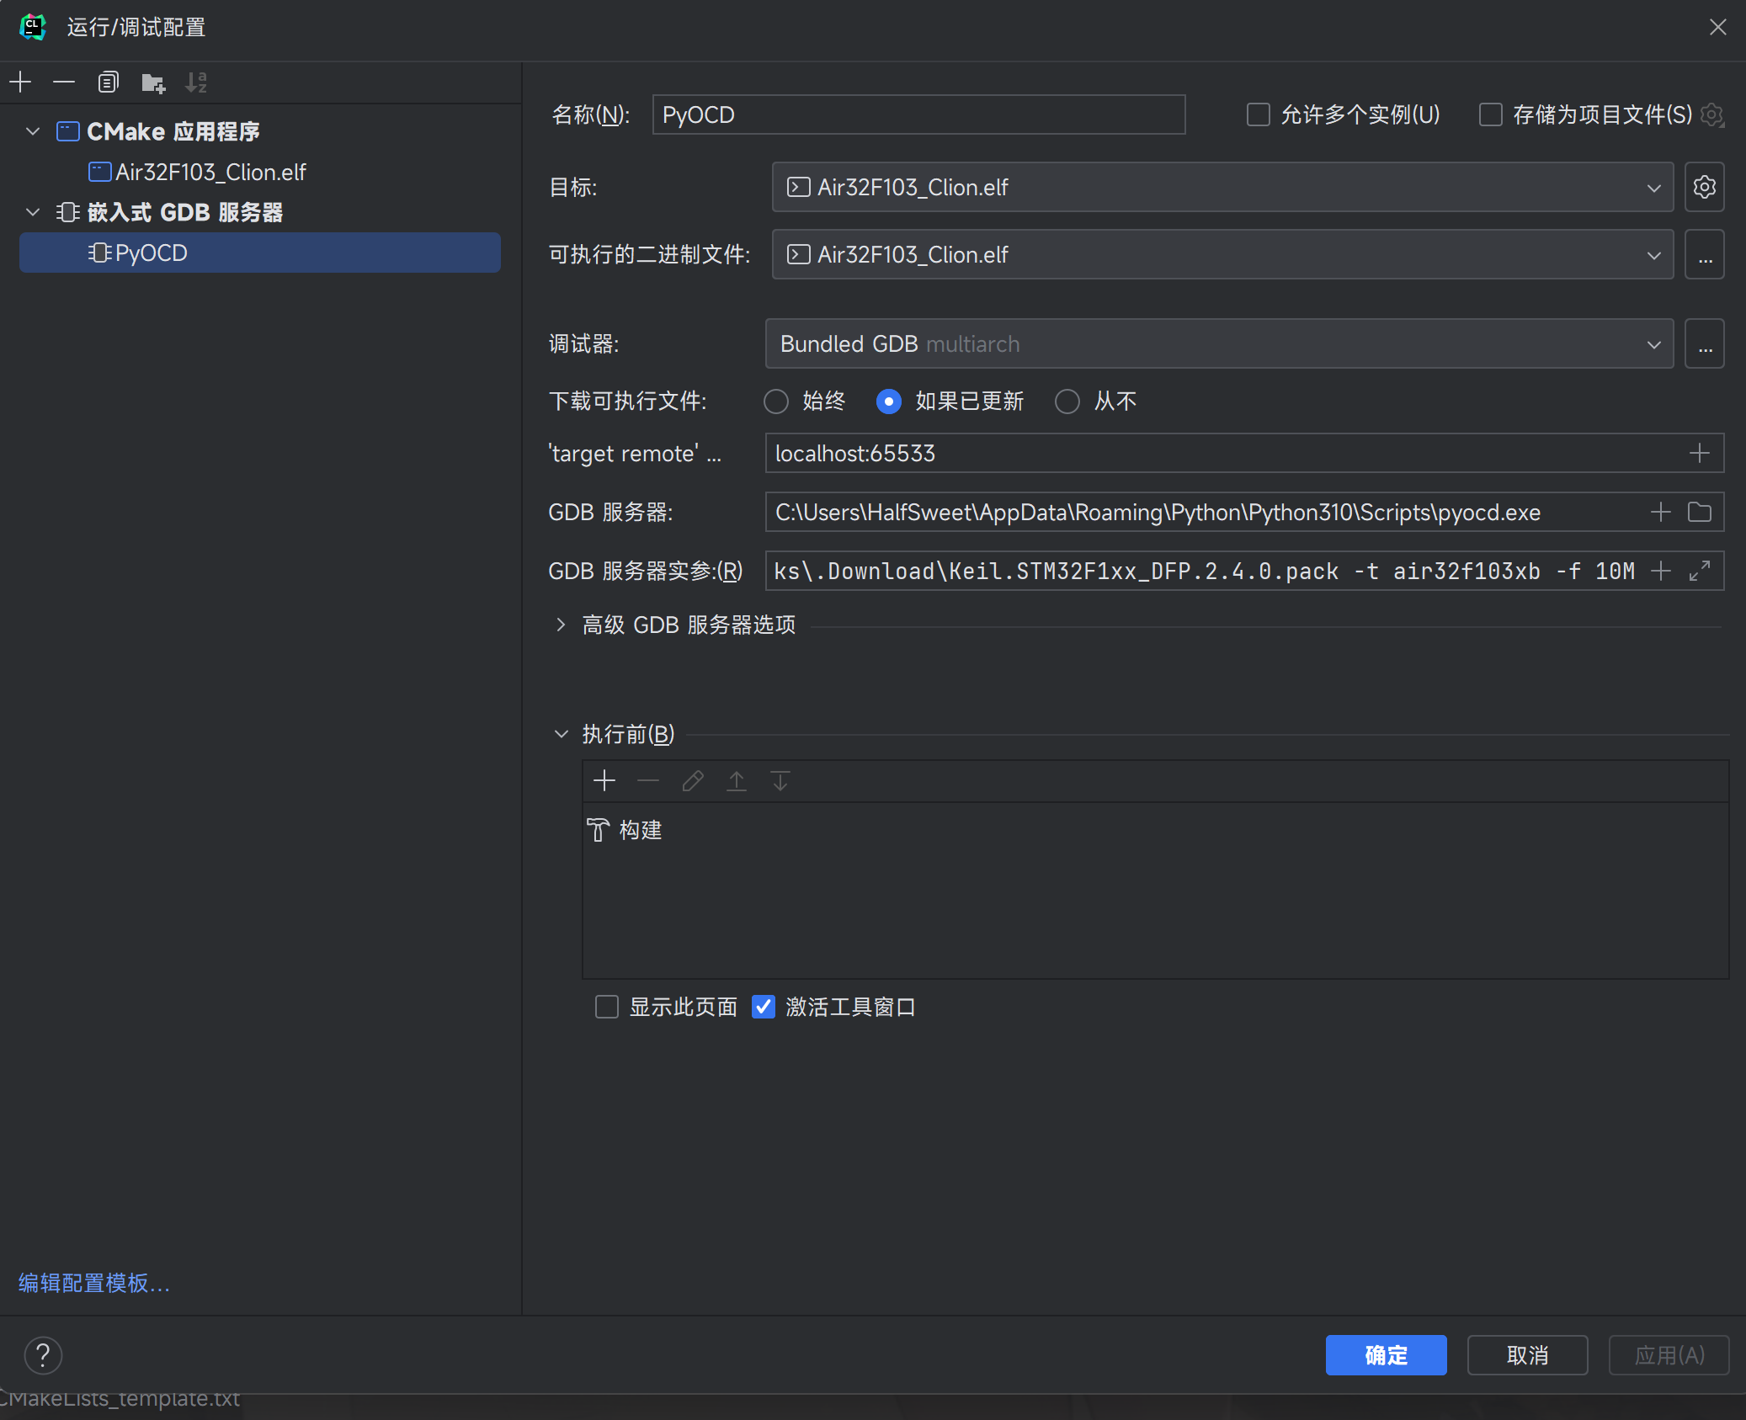Expand the advanced GDB server options section

(562, 625)
